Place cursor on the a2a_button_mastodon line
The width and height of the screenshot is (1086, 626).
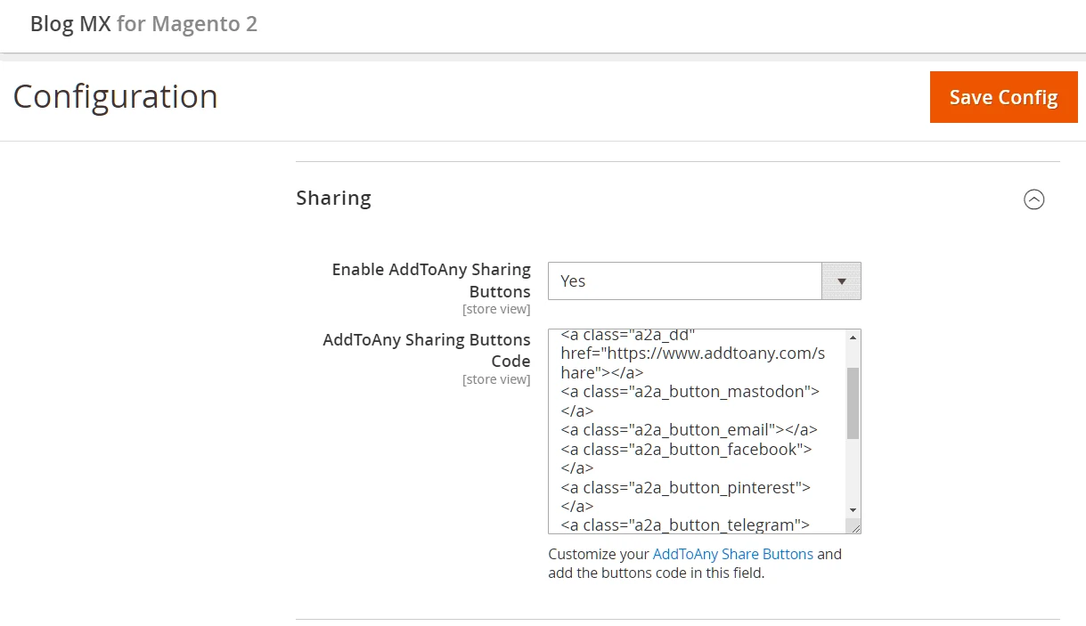click(x=690, y=392)
